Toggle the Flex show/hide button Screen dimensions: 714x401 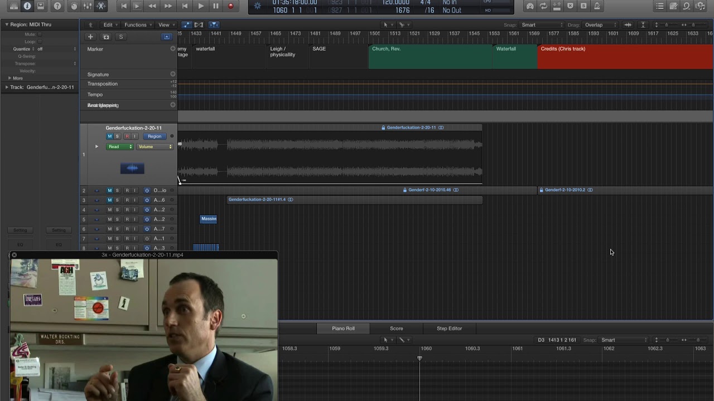(199, 25)
